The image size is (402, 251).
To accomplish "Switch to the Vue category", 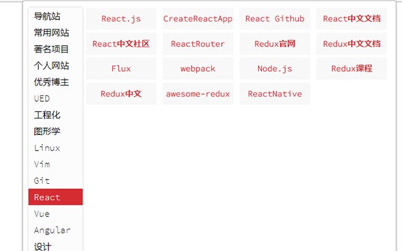I will [55, 213].
